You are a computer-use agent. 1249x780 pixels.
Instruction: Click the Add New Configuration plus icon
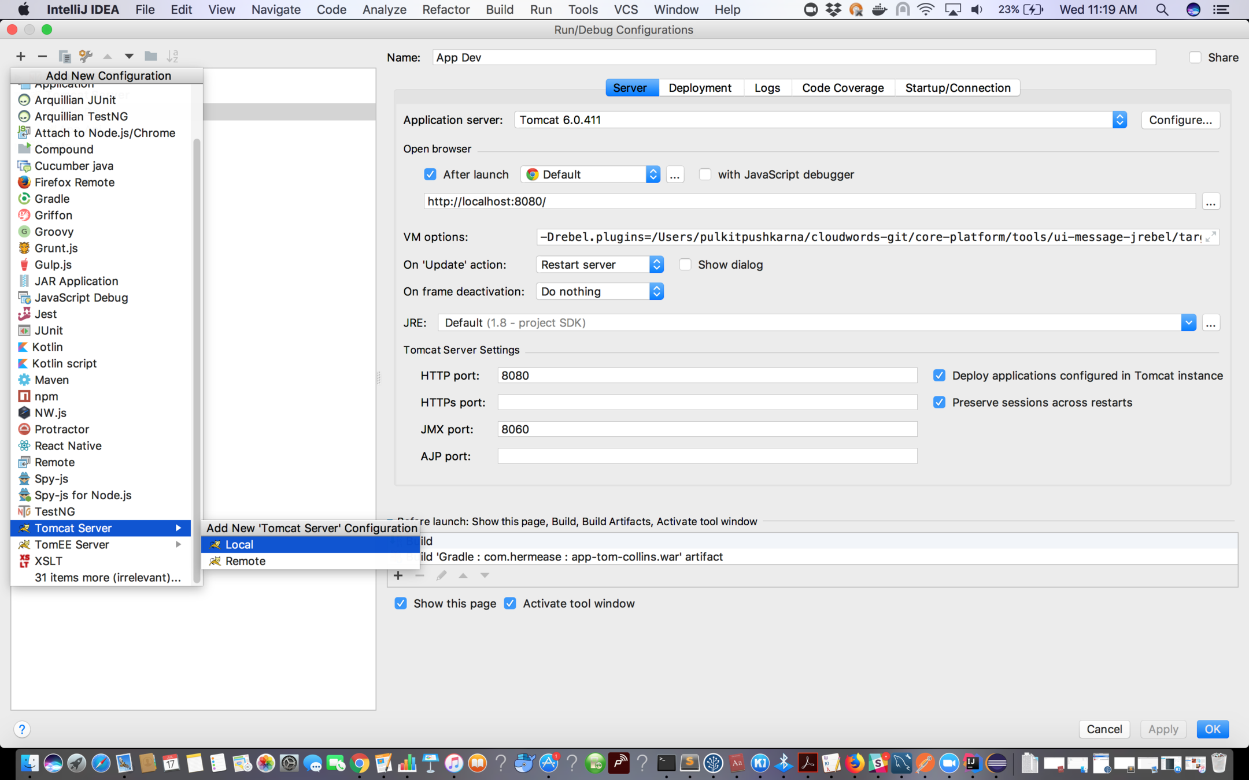[21, 56]
